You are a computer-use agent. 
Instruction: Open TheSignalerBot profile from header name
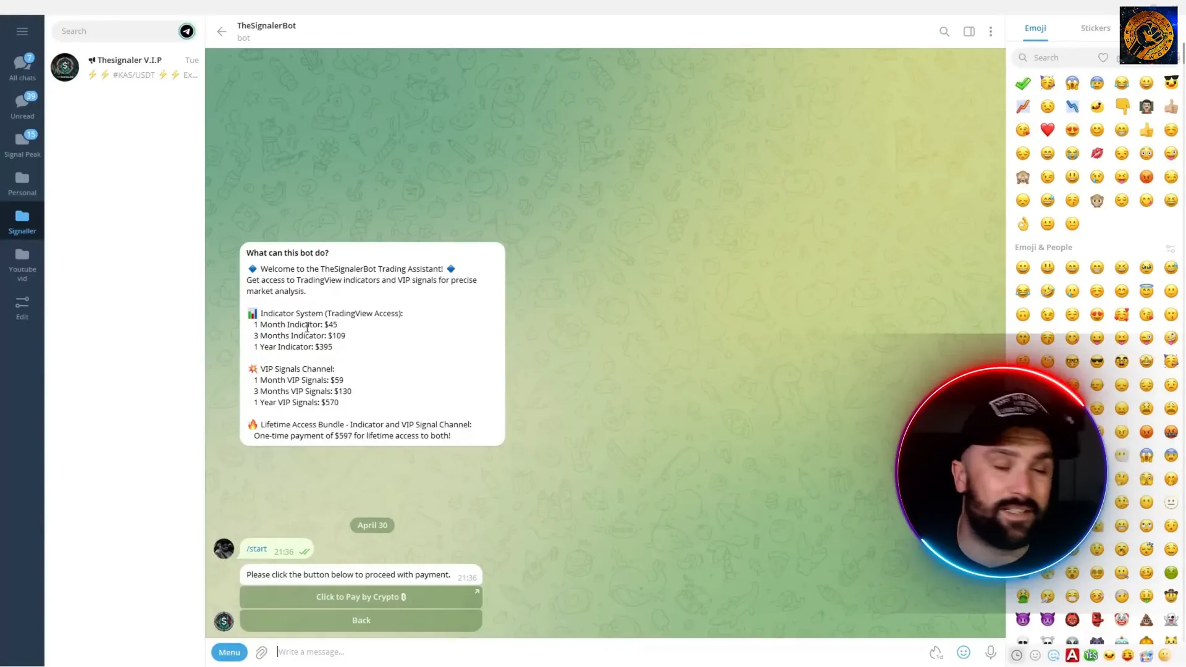click(x=266, y=25)
